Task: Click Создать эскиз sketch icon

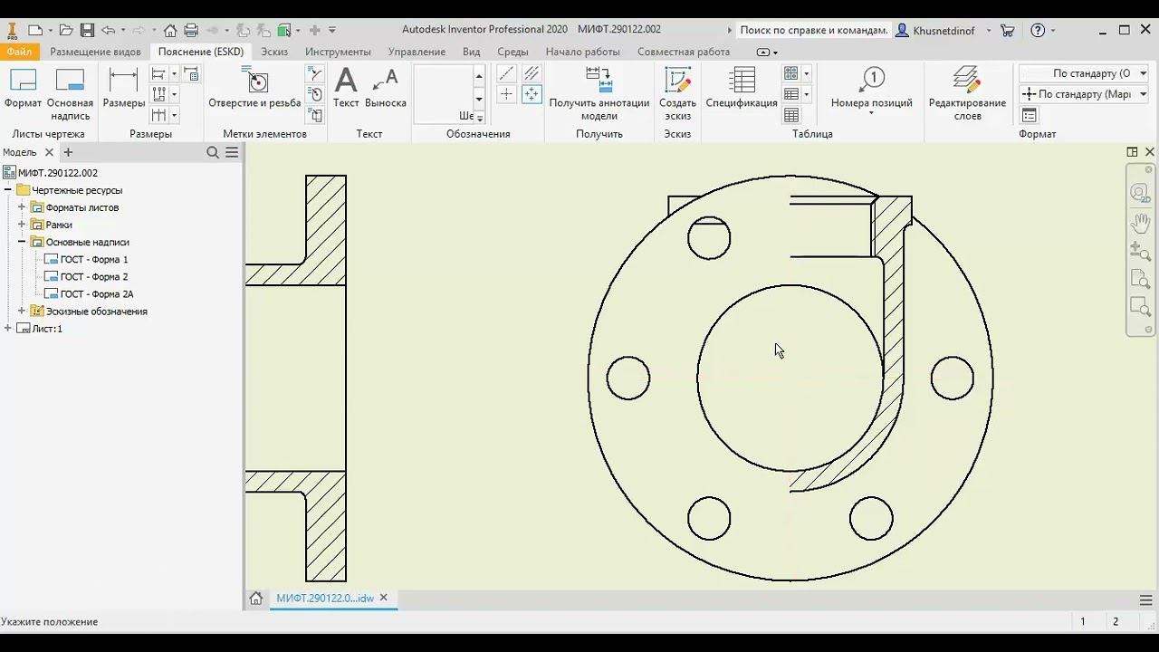Action: coord(677,92)
